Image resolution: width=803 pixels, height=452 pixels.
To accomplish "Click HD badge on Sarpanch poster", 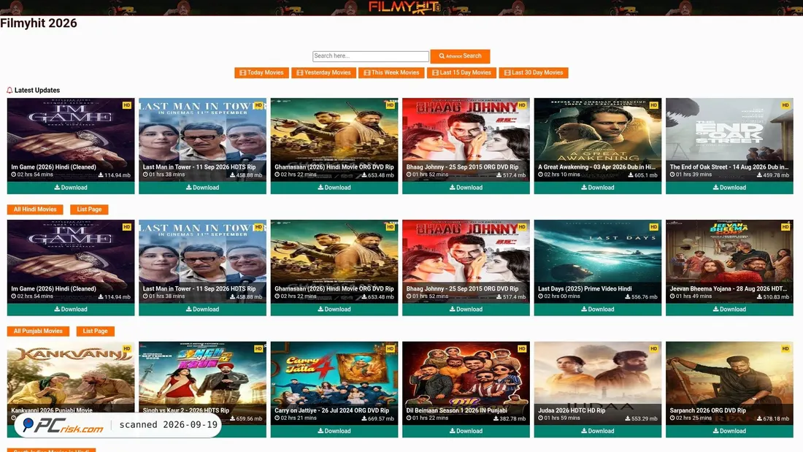I will 785,348.
